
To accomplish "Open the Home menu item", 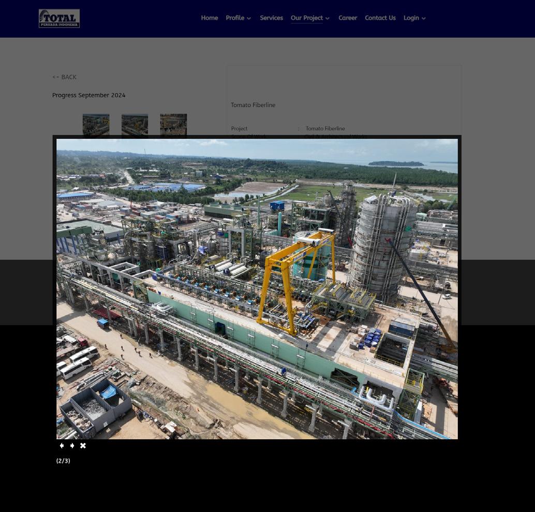I will click(x=210, y=18).
